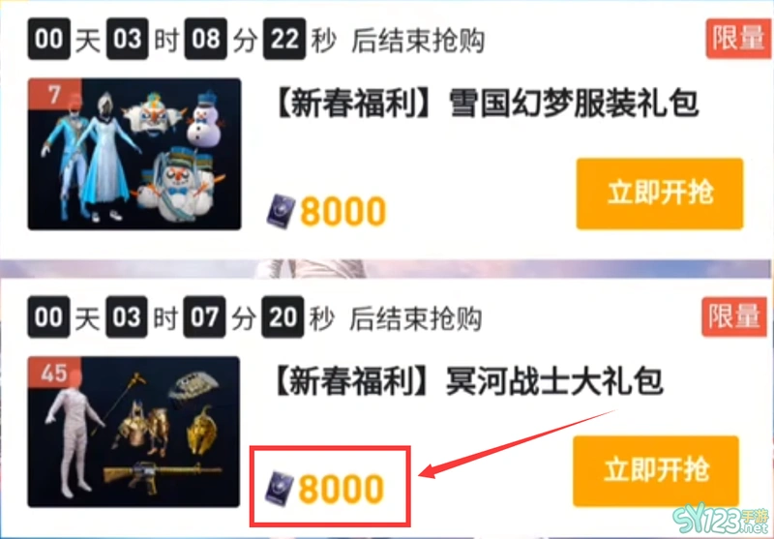The width and height of the screenshot is (774, 539).
Task: Click 立即开抢 for 雪国幻梦服装礼包
Action: [x=660, y=194]
